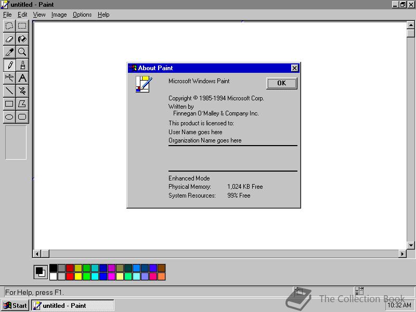This screenshot has height=312, width=416.
Task: Pick the orange color swatch
Action: [x=161, y=277]
